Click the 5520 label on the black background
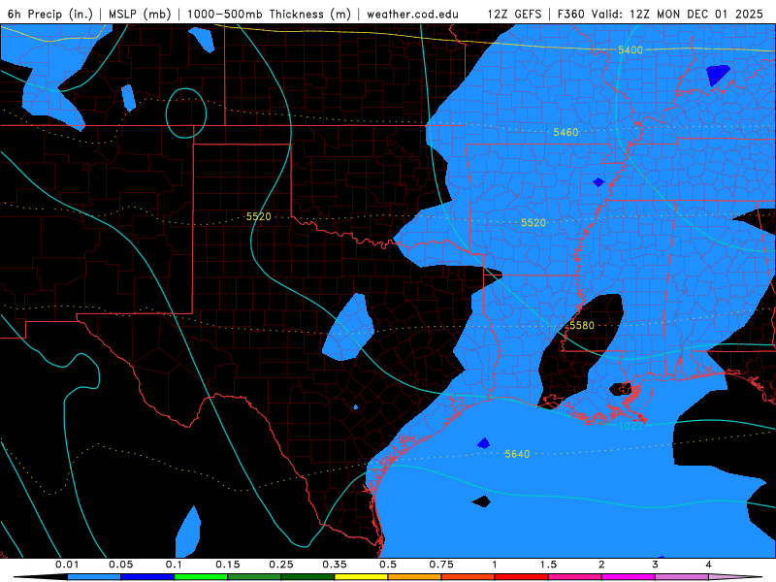This screenshot has height=582, width=776. click(258, 216)
